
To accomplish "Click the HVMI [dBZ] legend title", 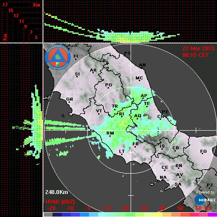I will (x=60, y=202).
